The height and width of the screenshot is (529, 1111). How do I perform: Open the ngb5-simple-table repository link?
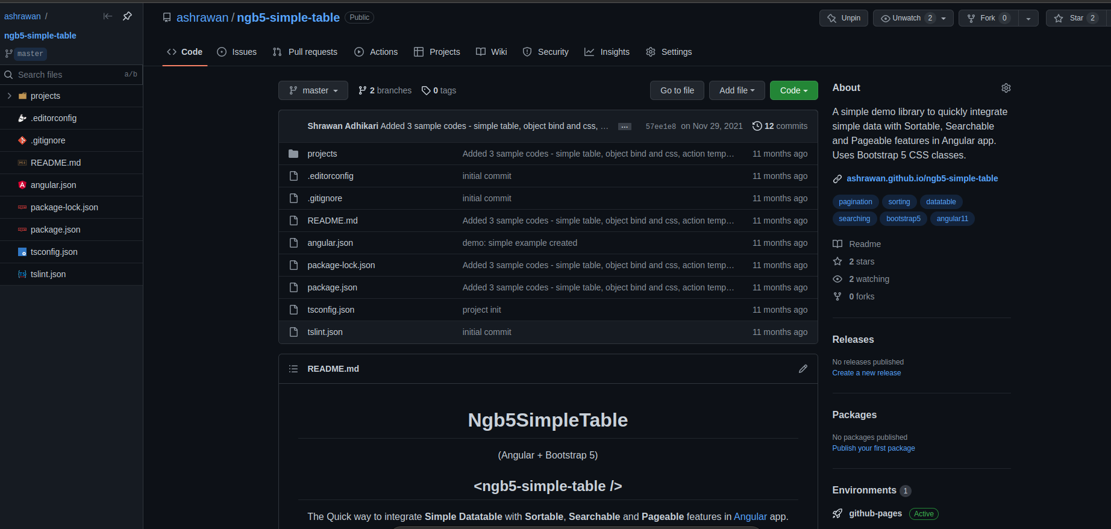pos(288,17)
